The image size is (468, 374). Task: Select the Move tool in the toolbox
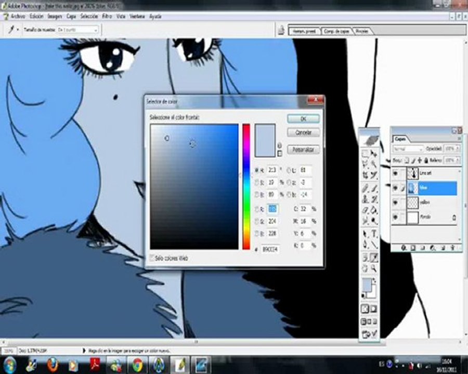click(x=374, y=154)
